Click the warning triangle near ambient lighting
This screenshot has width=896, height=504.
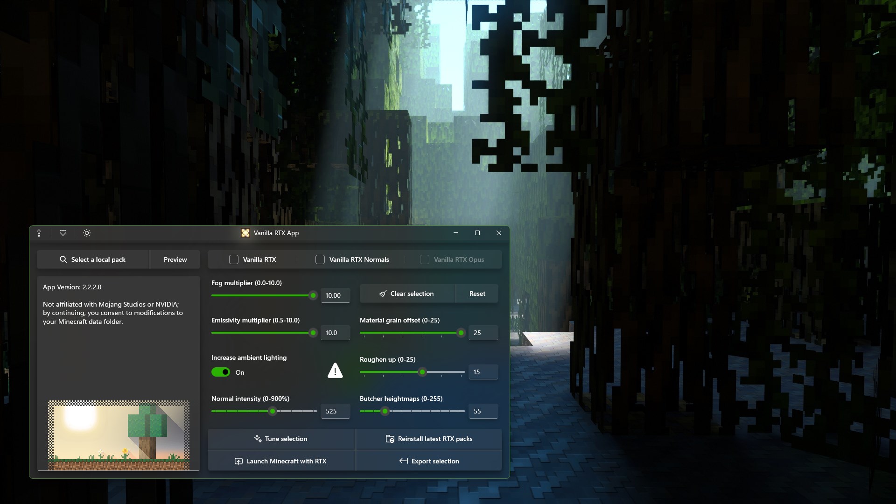click(x=335, y=370)
